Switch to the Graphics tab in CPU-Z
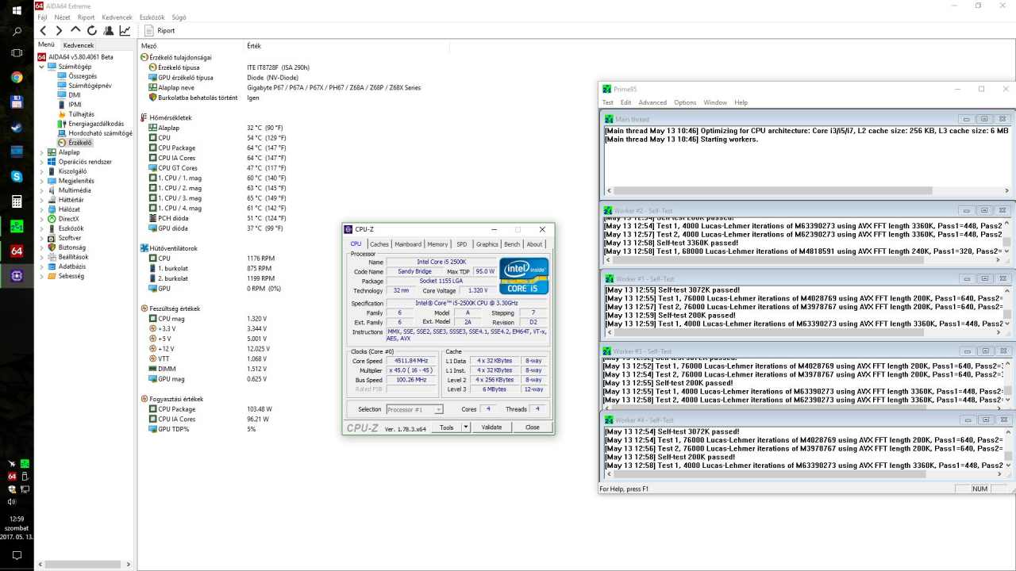Image resolution: width=1016 pixels, height=571 pixels. point(487,244)
